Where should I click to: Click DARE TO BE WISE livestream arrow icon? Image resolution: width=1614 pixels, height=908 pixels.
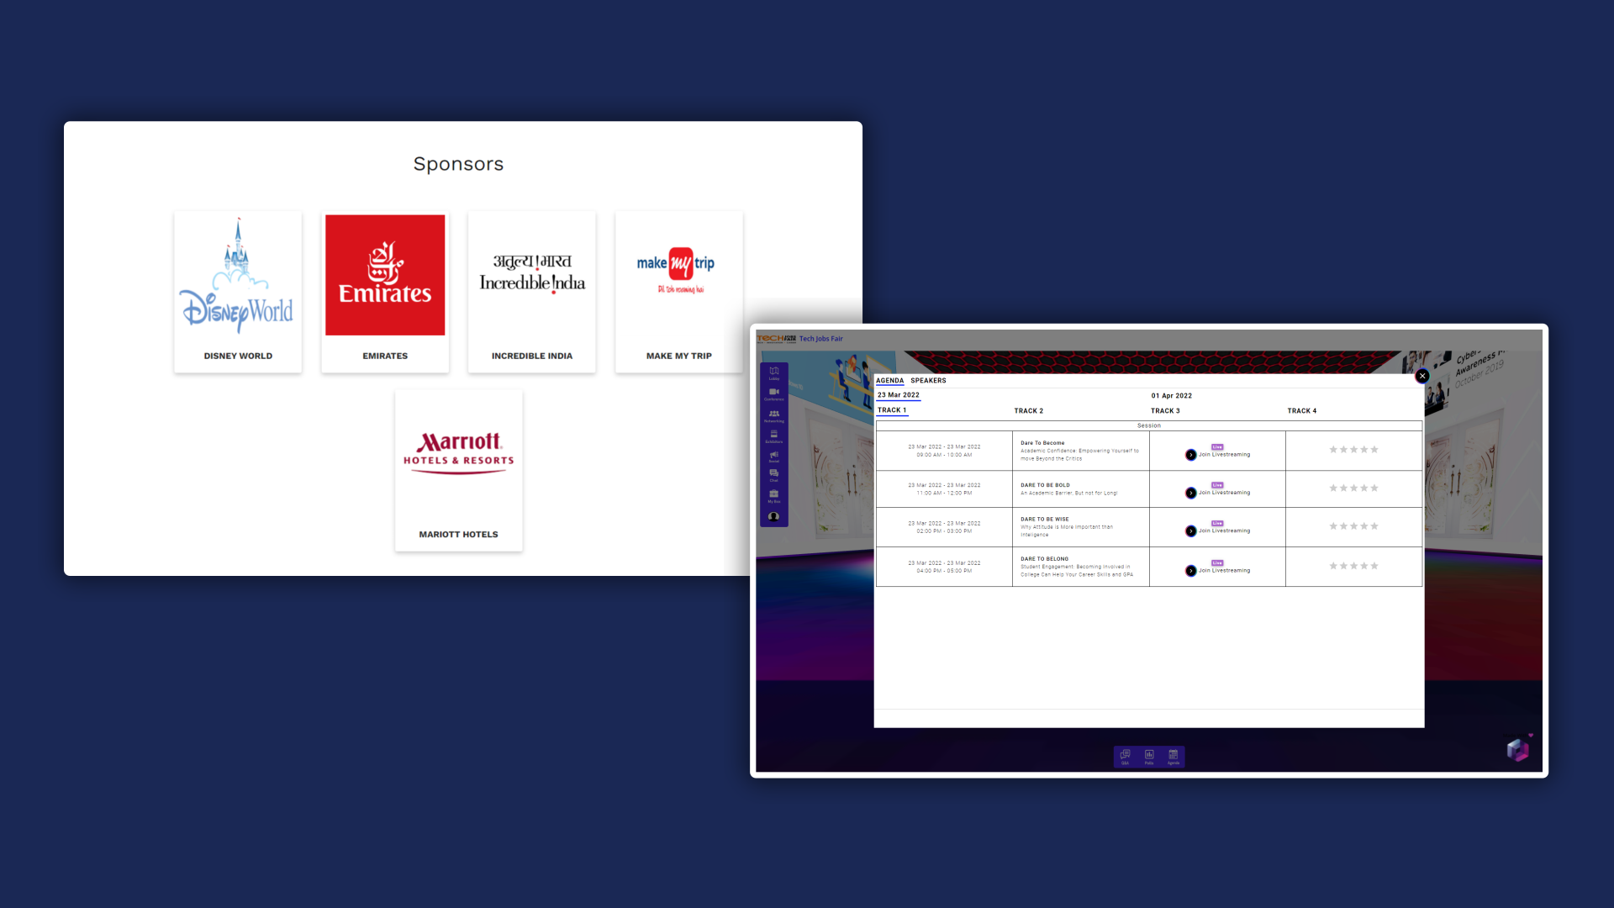pyautogui.click(x=1191, y=531)
